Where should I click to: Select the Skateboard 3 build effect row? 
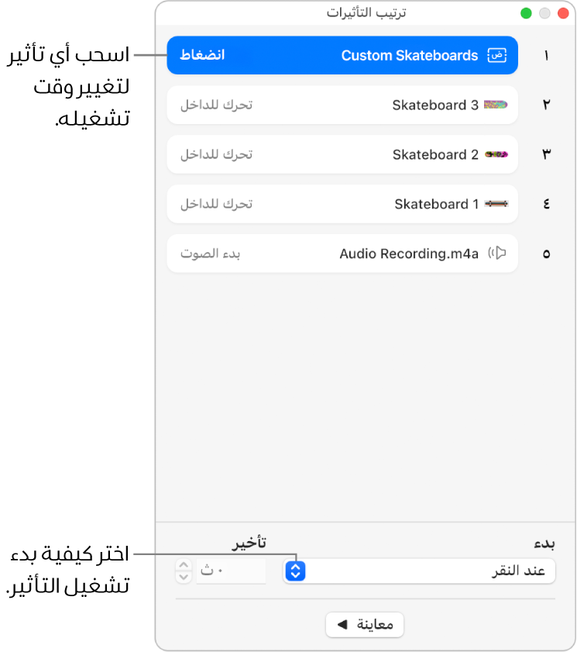click(342, 105)
